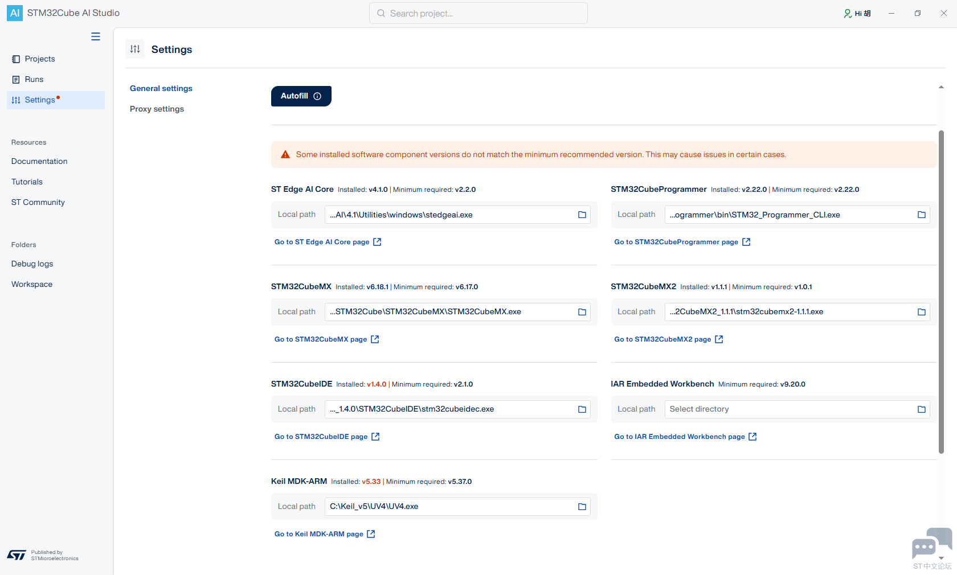Open Runs in the sidebar

point(56,79)
